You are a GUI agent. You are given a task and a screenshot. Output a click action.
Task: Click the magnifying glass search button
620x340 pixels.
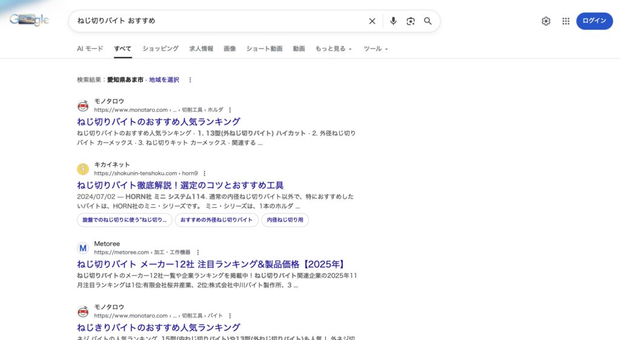[x=427, y=21]
